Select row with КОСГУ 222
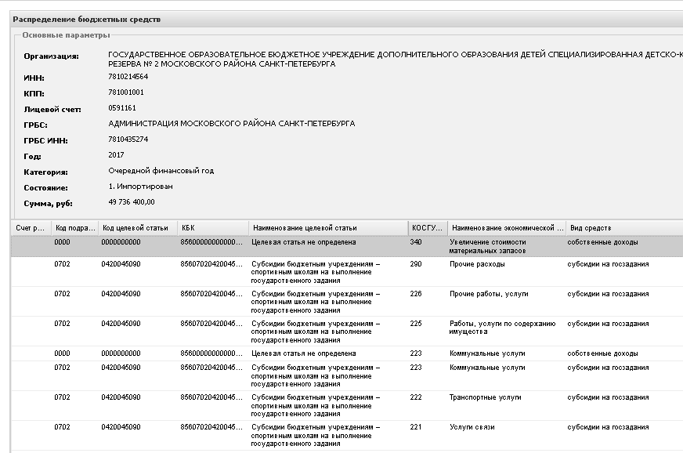The image size is (683, 453). point(347,405)
